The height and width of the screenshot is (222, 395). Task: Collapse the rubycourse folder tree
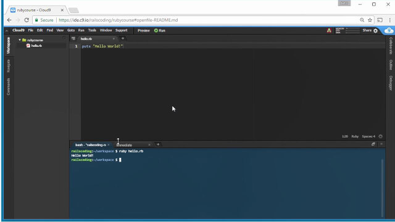click(20, 40)
